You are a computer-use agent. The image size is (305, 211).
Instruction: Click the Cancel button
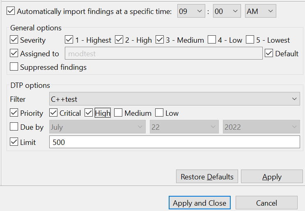click(x=266, y=203)
